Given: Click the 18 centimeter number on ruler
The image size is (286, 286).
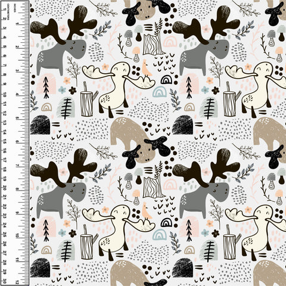Looking at the screenshot, I should tap(5, 169).
